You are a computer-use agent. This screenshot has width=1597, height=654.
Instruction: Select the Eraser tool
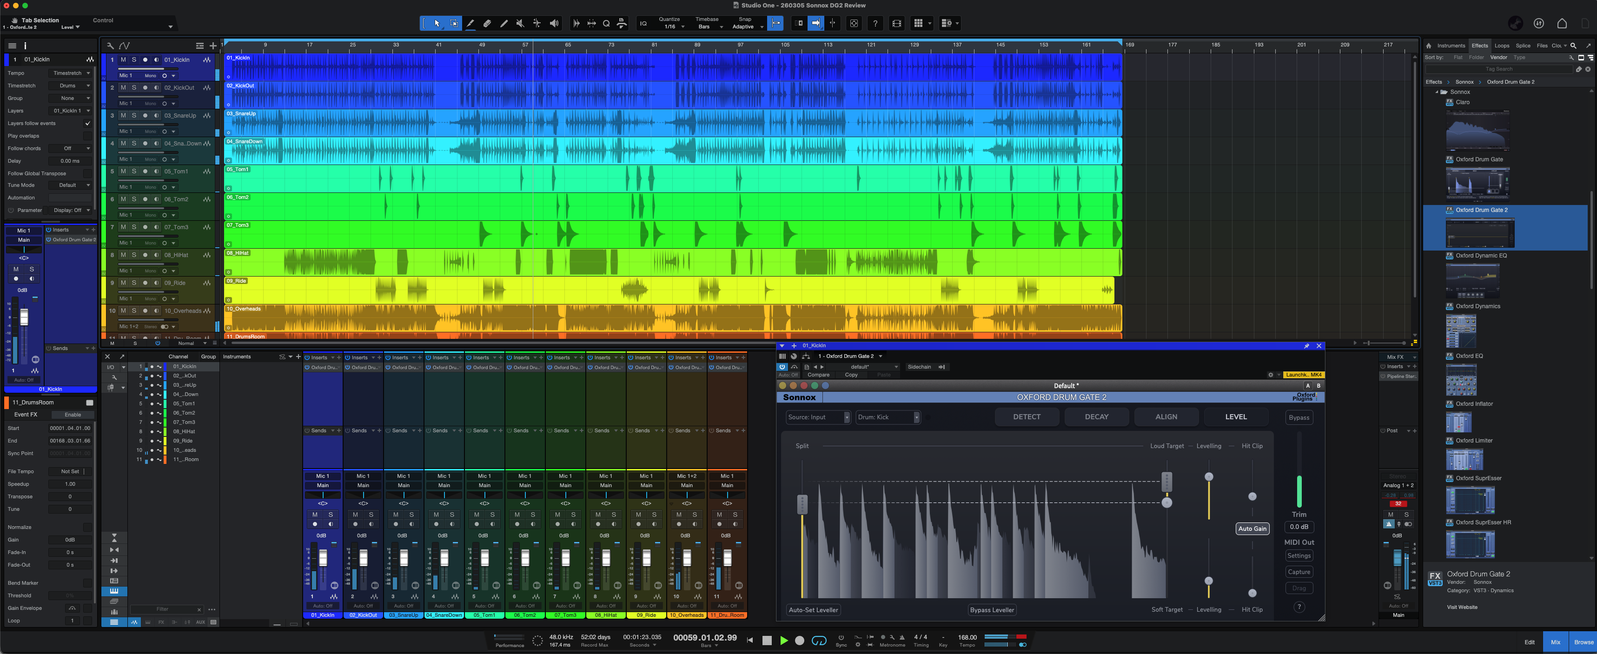click(487, 24)
